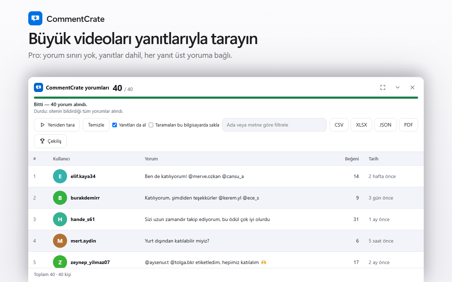
Task: Export comments as PDF
Action: [409, 125]
